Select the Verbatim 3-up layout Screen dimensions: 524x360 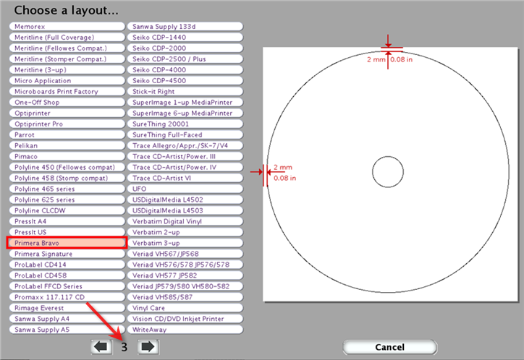click(185, 243)
